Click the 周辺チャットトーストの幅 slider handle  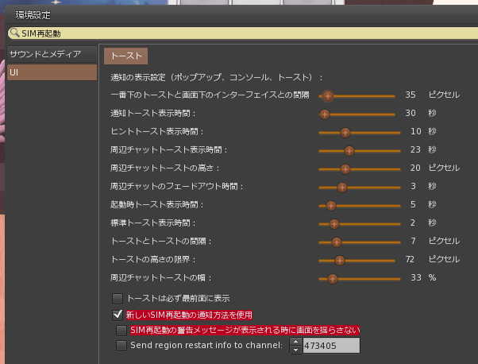point(333,278)
